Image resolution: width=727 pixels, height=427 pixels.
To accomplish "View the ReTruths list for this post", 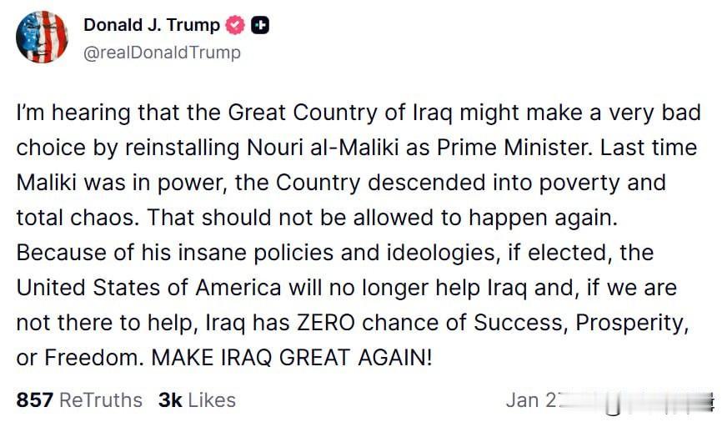I will [79, 400].
